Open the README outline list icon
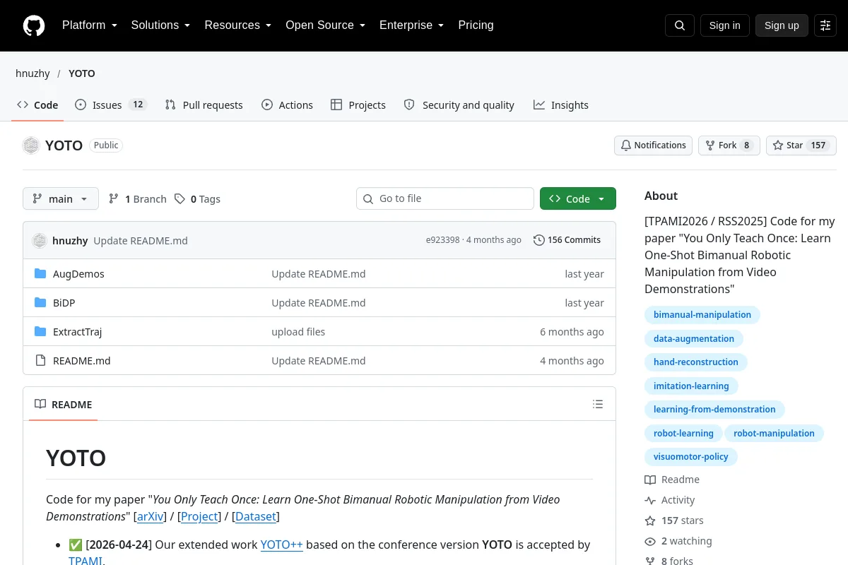 (598, 404)
